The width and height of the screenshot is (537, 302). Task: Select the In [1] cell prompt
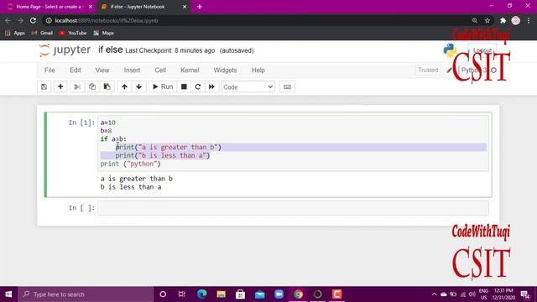point(81,122)
